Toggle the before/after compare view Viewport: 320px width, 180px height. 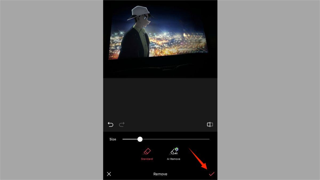(210, 125)
